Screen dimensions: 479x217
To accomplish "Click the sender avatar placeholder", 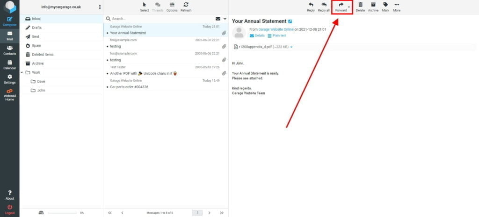I will tap(239, 33).
